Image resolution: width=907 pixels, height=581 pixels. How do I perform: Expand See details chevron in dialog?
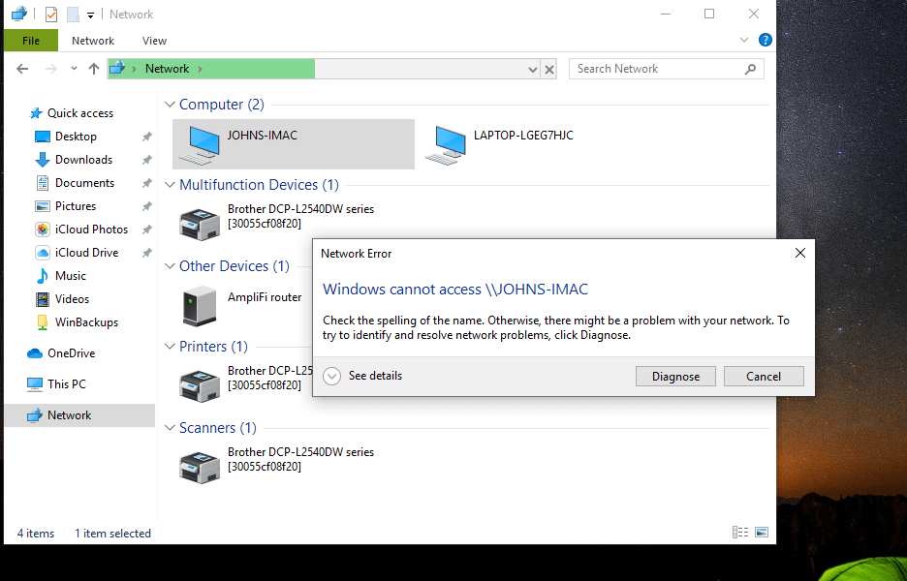click(x=332, y=376)
